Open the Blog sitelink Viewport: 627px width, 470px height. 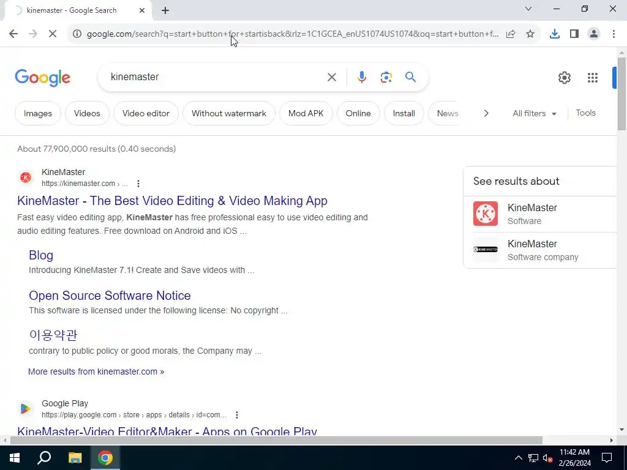[x=41, y=255]
